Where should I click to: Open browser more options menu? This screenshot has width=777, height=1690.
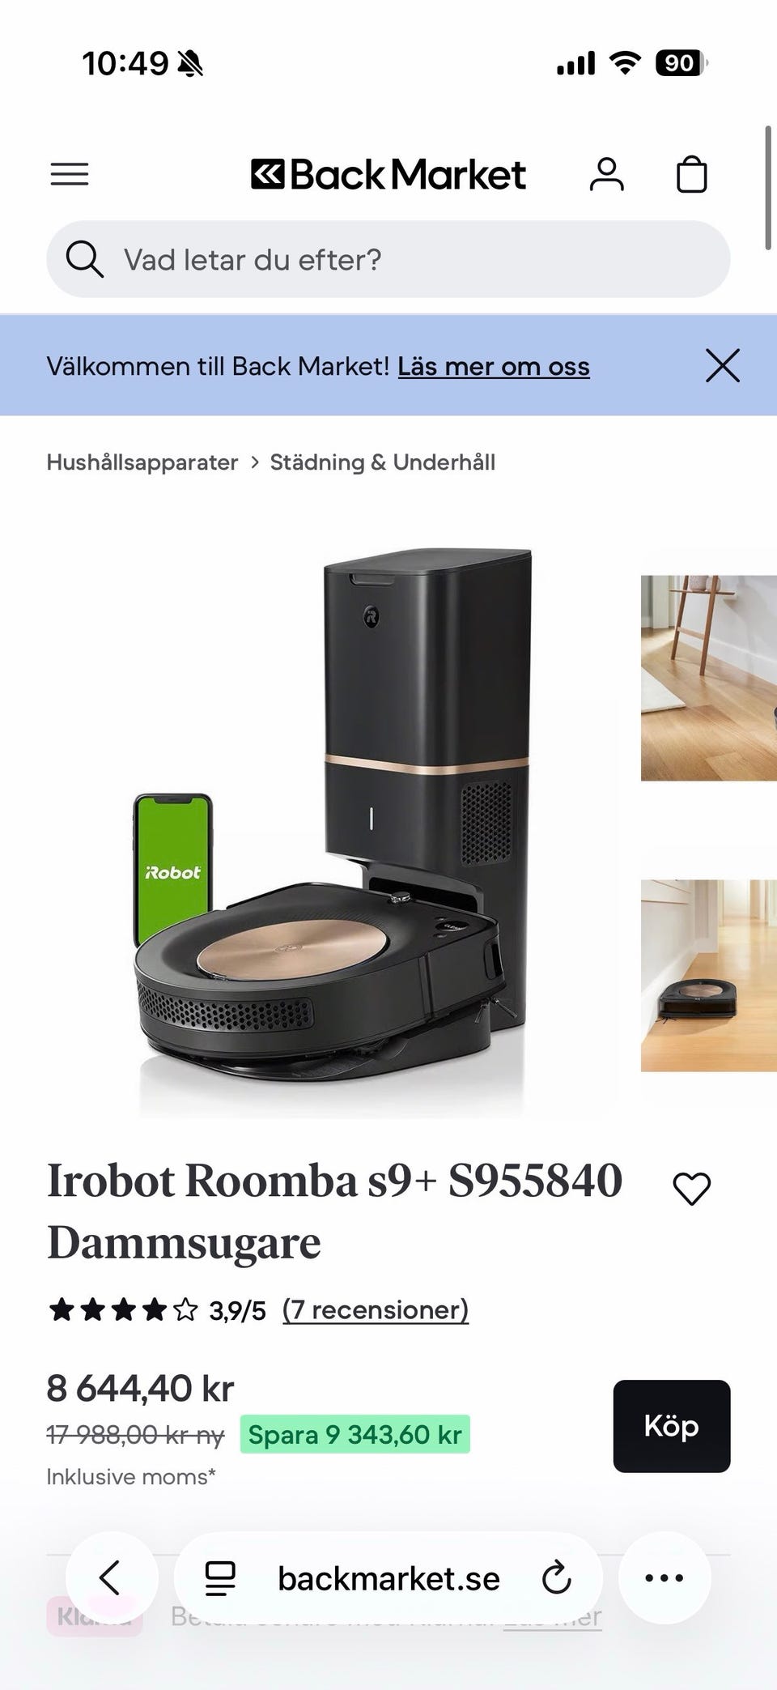pyautogui.click(x=664, y=1577)
